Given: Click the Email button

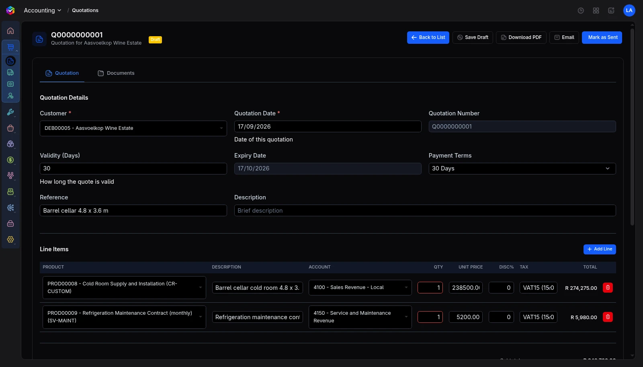Looking at the screenshot, I should (564, 37).
